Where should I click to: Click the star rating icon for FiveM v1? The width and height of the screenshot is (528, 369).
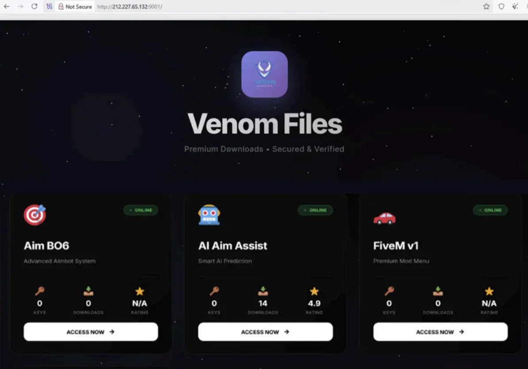click(489, 291)
